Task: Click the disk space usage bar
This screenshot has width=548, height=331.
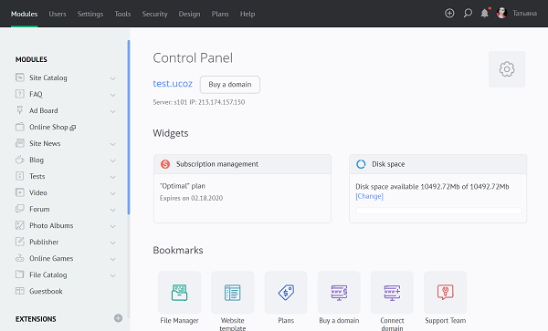Action: tap(438, 211)
